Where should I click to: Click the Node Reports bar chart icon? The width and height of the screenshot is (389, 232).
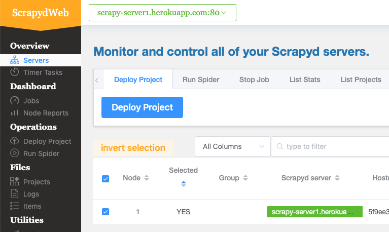[14, 113]
